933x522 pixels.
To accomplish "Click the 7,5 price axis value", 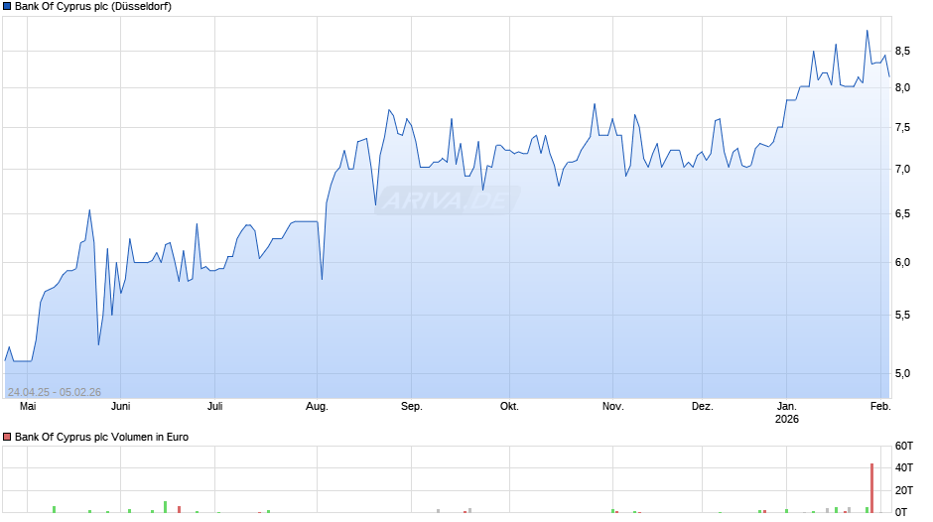I will click(902, 127).
